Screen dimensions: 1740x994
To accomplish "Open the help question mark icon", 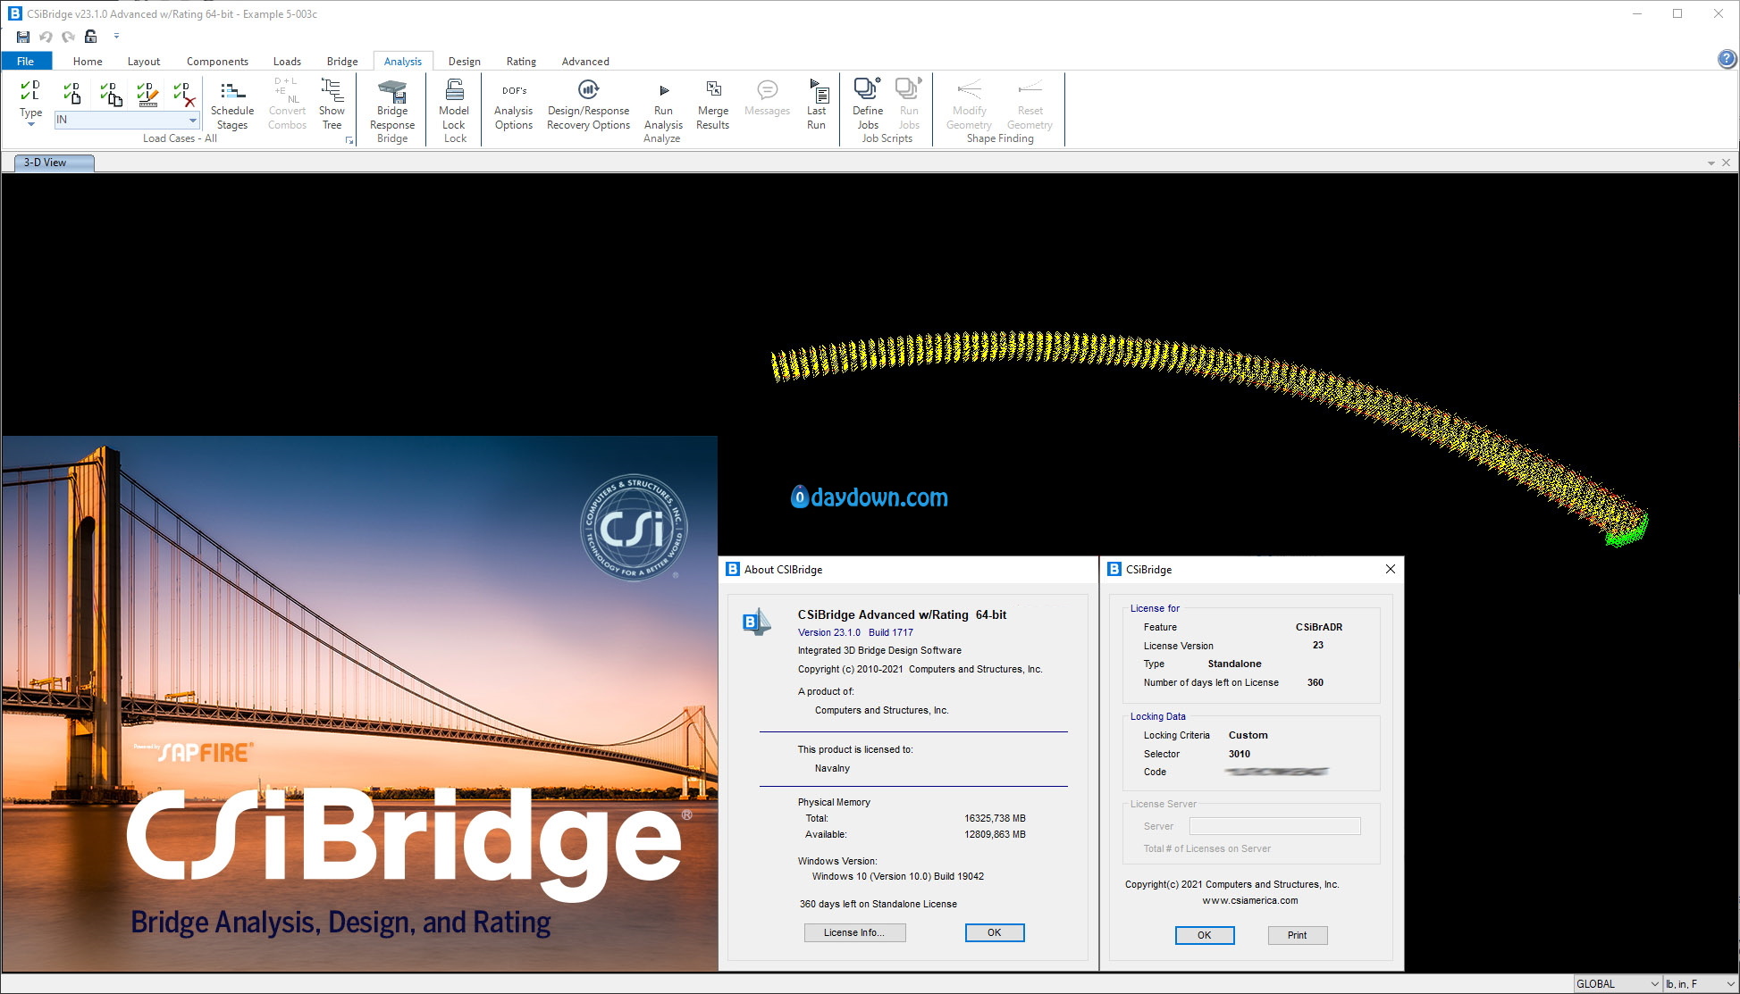I will [x=1727, y=59].
